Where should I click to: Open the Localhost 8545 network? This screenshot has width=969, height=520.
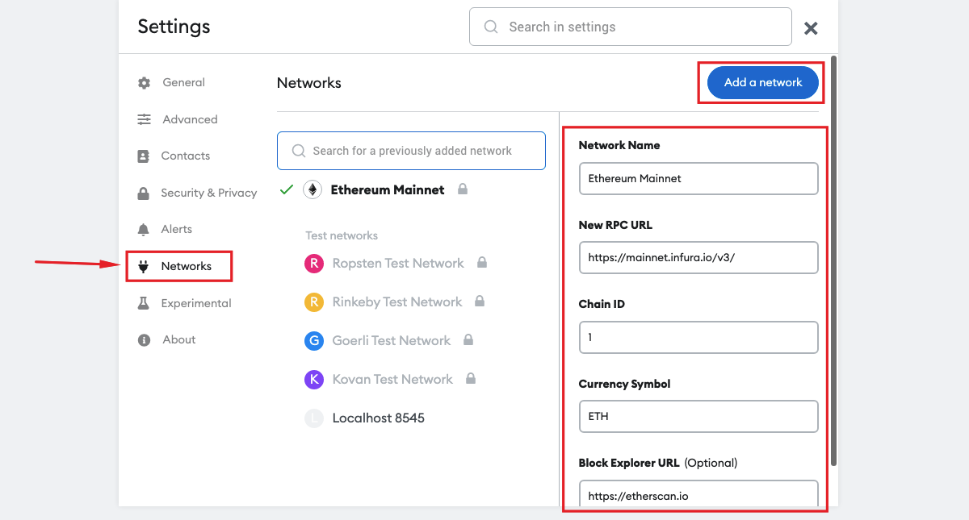[x=364, y=418]
